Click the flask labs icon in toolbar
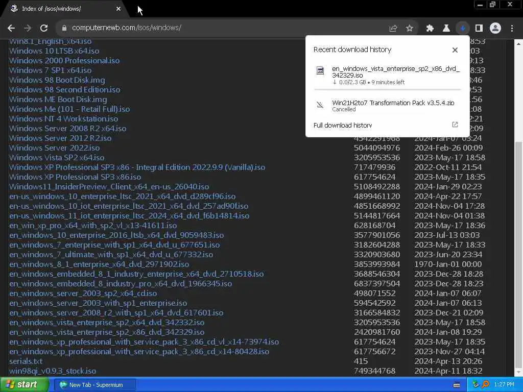 click(x=446, y=29)
